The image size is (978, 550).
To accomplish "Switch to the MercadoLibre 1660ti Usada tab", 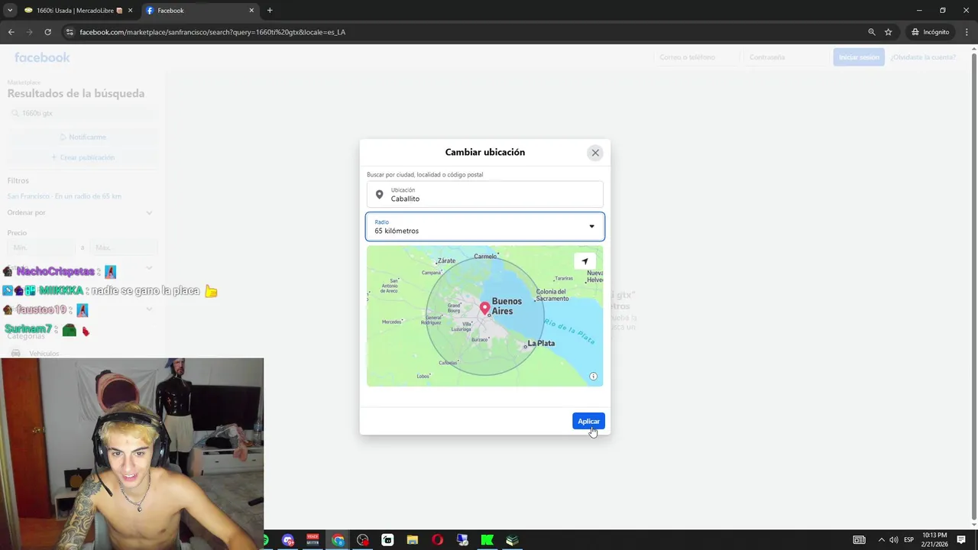I will (73, 11).
